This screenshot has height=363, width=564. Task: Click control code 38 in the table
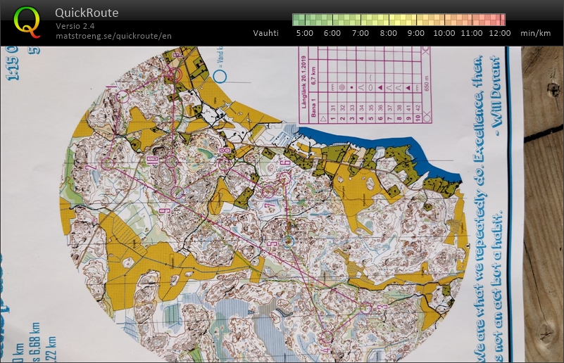(x=399, y=108)
